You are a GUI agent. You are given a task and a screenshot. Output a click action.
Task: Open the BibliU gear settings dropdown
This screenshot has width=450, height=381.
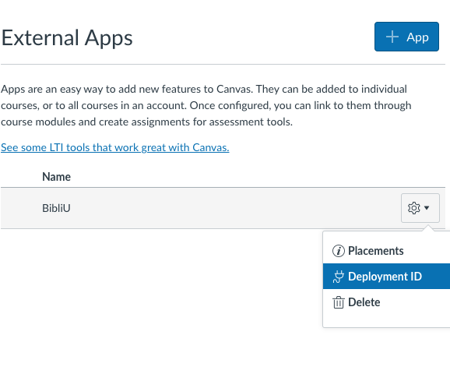(x=420, y=208)
